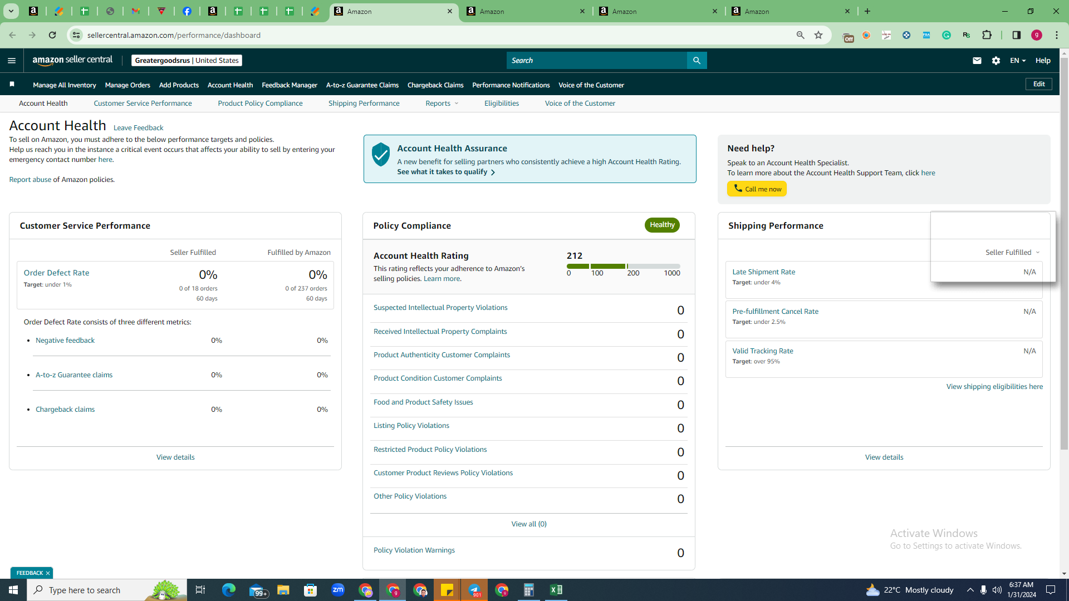The image size is (1069, 601).
Task: Click the zoom magnifier icon in address bar
Action: click(800, 35)
